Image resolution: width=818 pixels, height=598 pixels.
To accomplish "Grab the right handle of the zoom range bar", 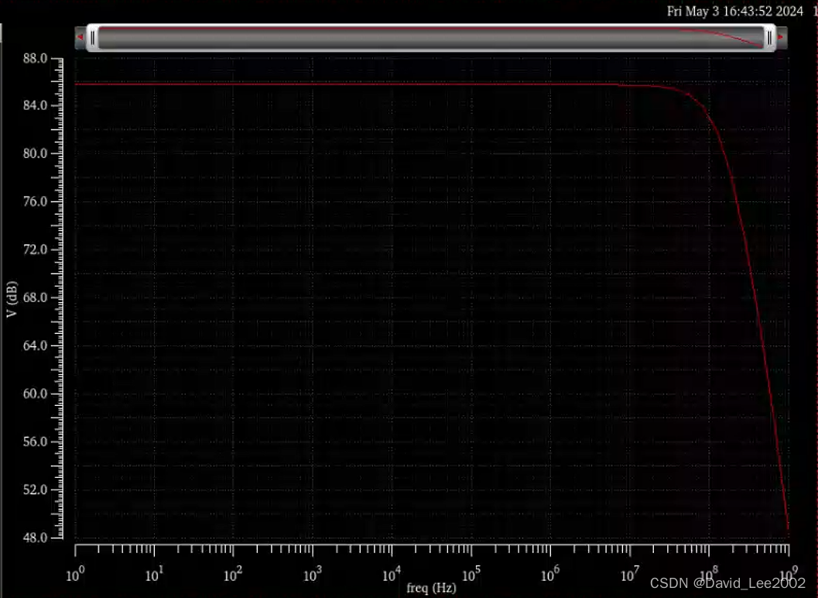I will click(769, 38).
